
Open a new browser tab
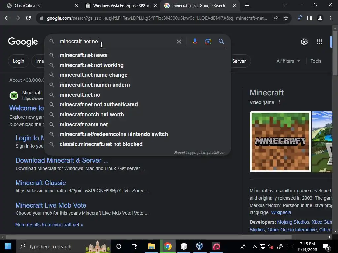(x=247, y=6)
